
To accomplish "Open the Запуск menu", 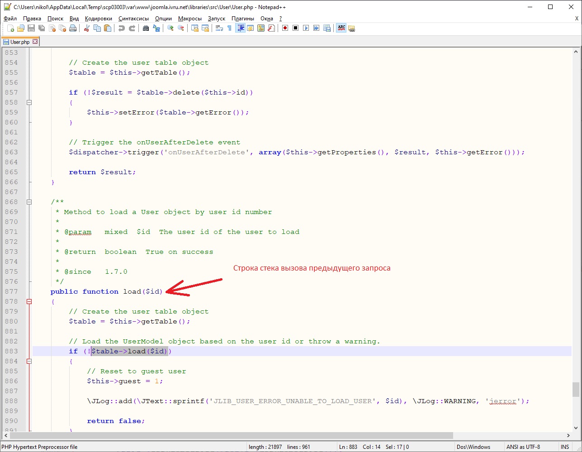I will pos(217,19).
